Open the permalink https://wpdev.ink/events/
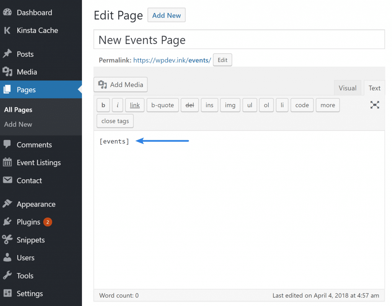The width and height of the screenshot is (392, 306). 172,60
